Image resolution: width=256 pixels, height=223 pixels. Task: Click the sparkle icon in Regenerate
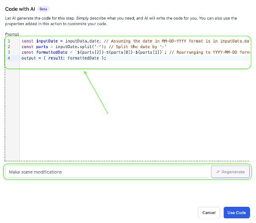(218, 172)
